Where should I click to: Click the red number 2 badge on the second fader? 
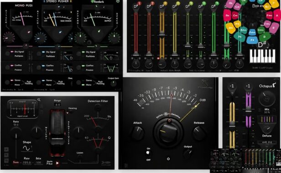(x=152, y=3)
